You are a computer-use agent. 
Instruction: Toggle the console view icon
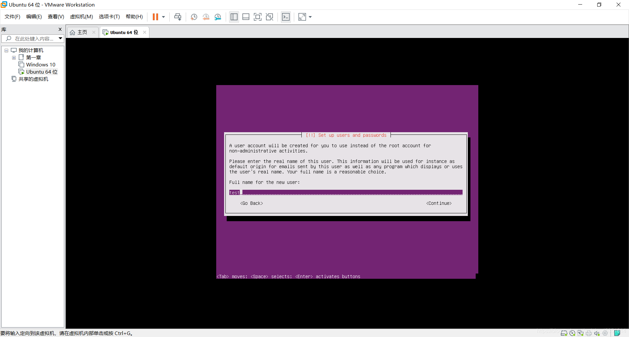coord(286,17)
